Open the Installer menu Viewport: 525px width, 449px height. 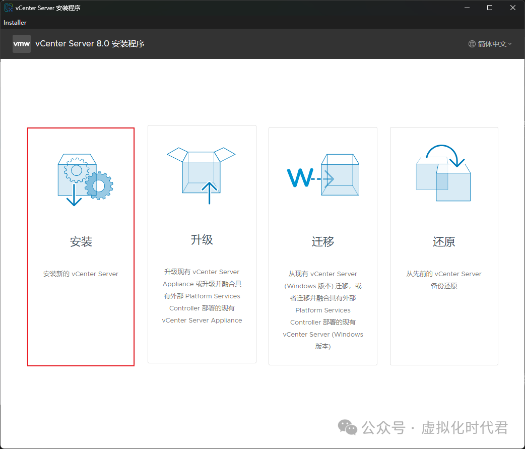(x=15, y=23)
